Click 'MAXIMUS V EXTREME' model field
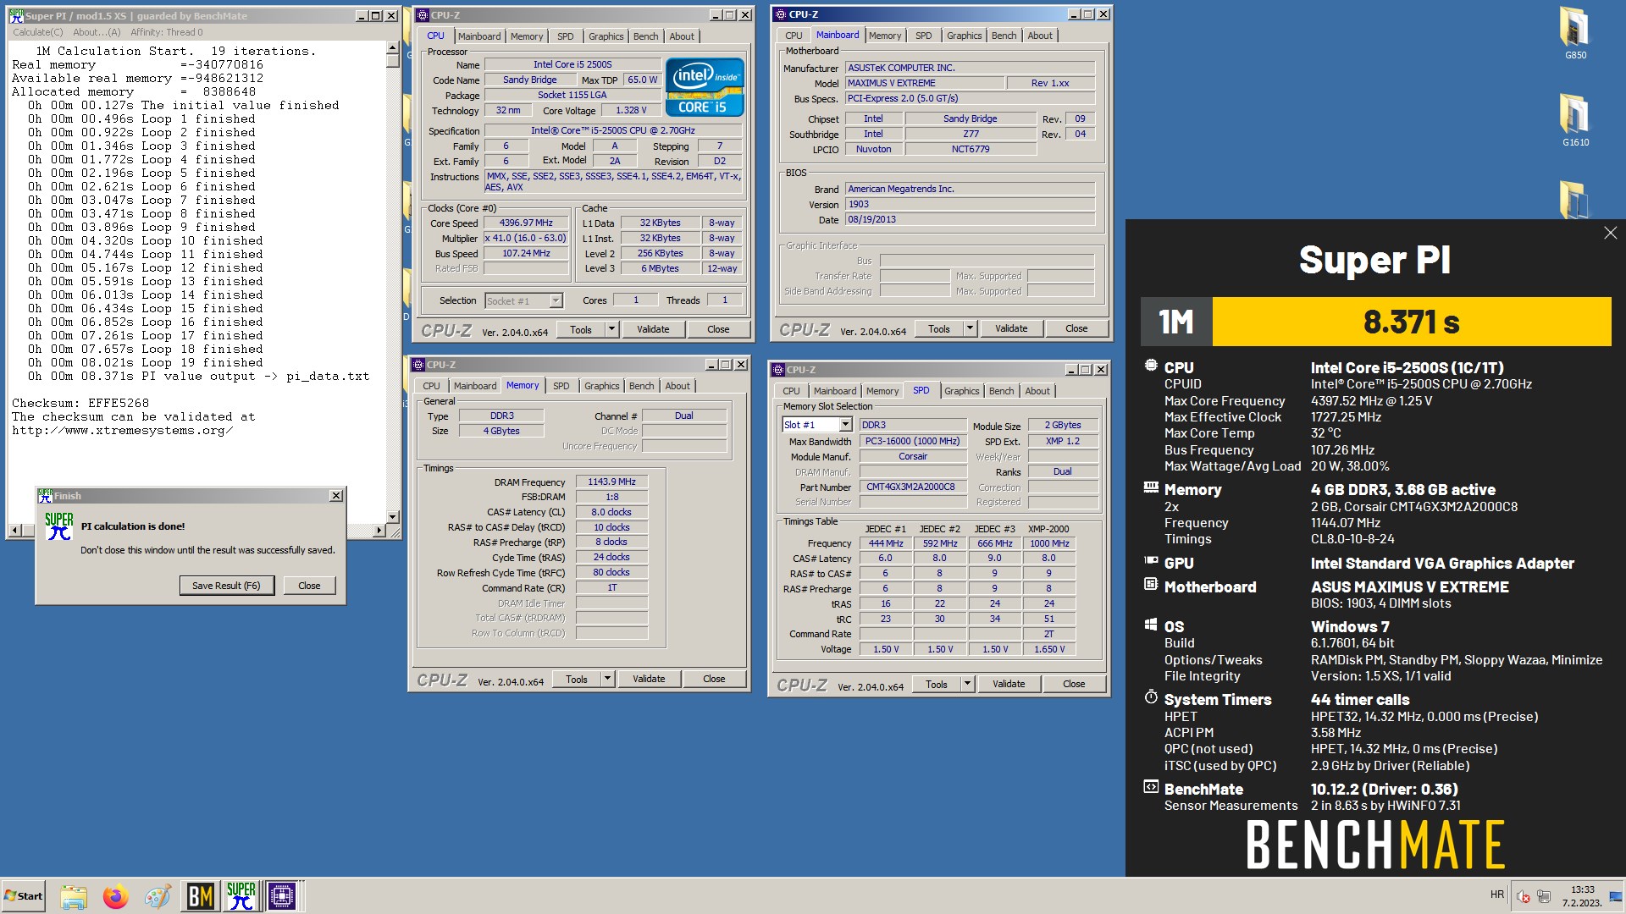 coord(924,83)
